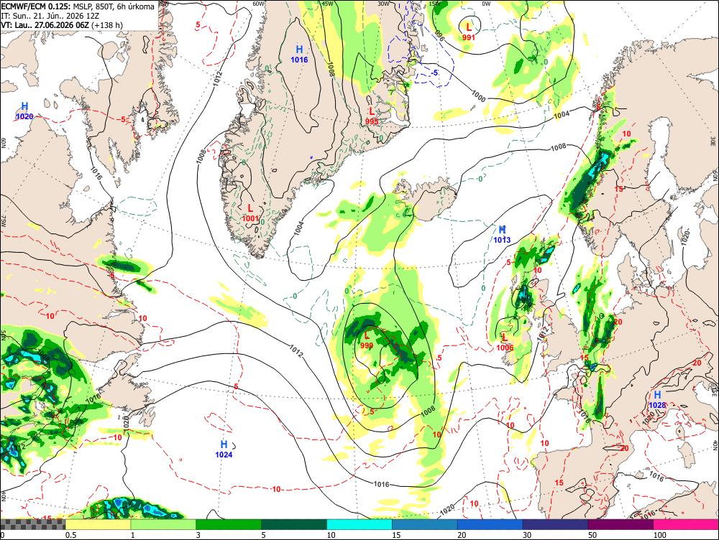The height and width of the screenshot is (540, 719).
Task: Click the yellow 0.5–1 mm legend swatch
Action: (x=98, y=524)
